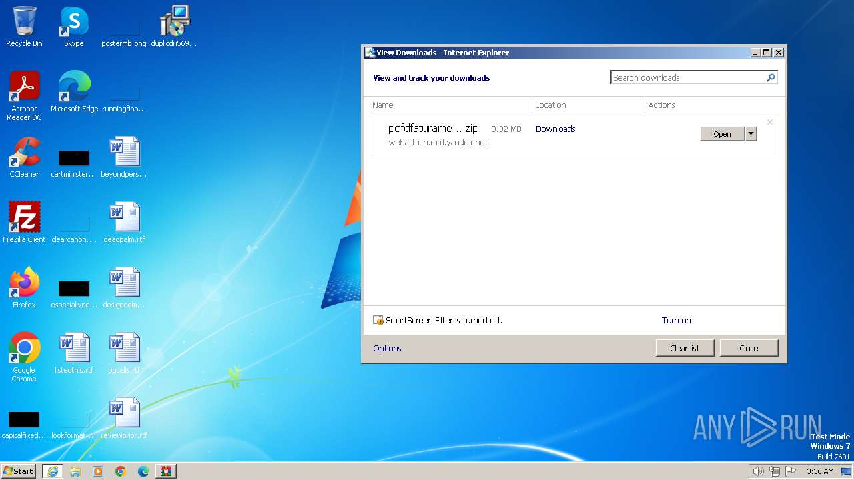Sort downloads by Location column

[588, 105]
